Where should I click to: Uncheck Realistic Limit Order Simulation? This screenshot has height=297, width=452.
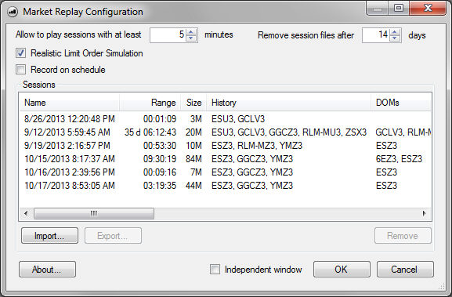click(x=20, y=53)
